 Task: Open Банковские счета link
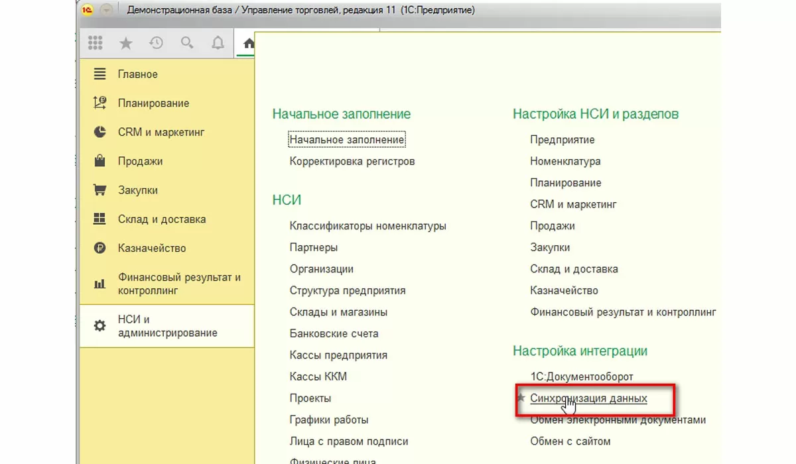(334, 333)
